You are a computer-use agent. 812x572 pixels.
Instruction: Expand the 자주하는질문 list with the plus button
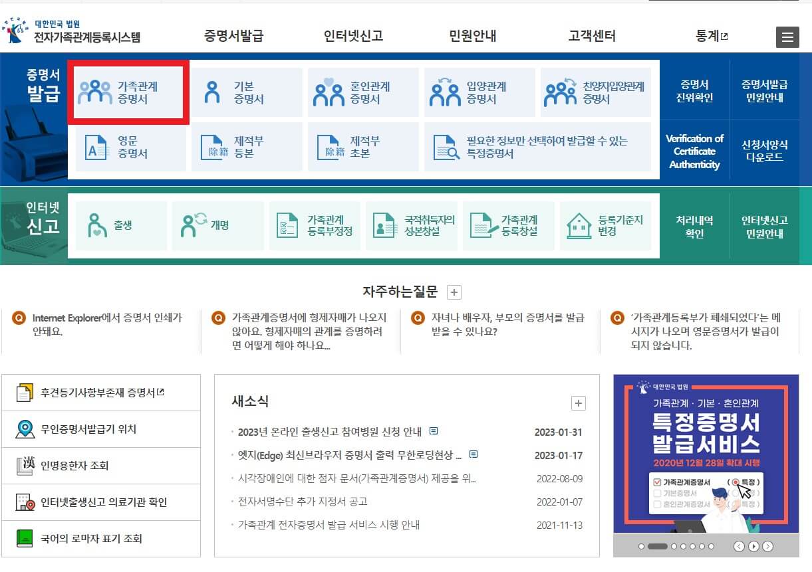453,292
